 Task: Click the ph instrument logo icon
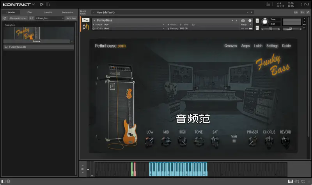click(x=85, y=27)
